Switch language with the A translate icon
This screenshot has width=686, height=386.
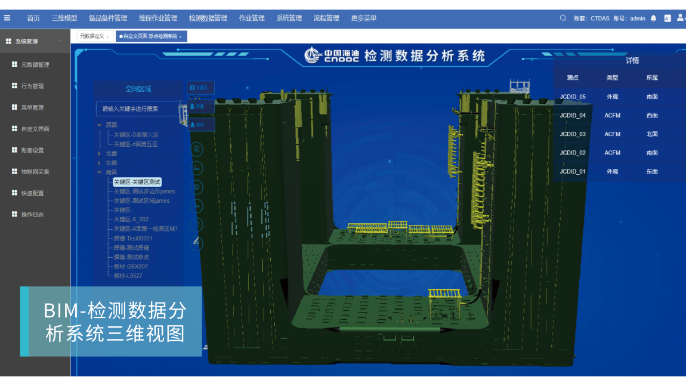pos(667,18)
